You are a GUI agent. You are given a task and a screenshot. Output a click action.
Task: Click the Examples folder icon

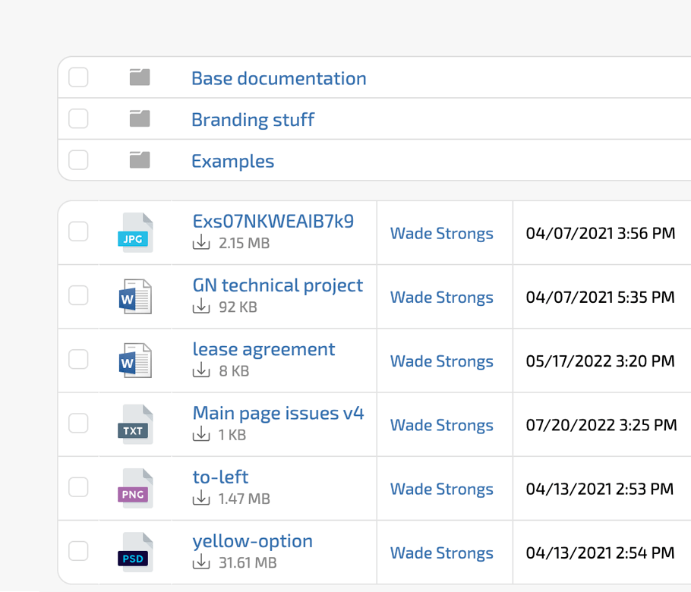(x=140, y=160)
